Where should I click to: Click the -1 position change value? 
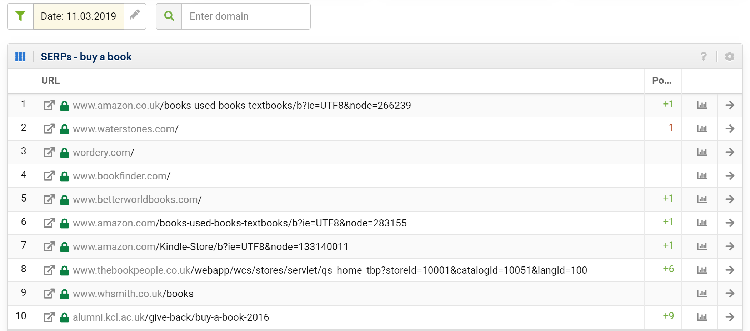pos(669,128)
